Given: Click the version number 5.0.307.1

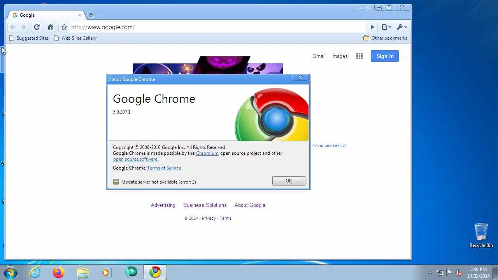Looking at the screenshot, I should pyautogui.click(x=122, y=112).
